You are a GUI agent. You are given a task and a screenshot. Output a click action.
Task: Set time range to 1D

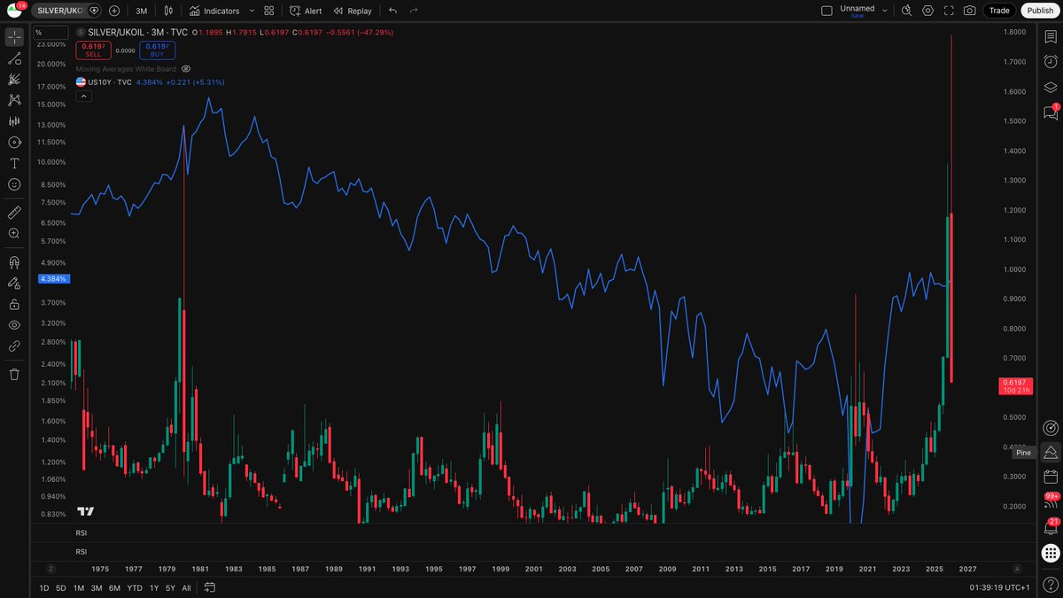coord(44,588)
